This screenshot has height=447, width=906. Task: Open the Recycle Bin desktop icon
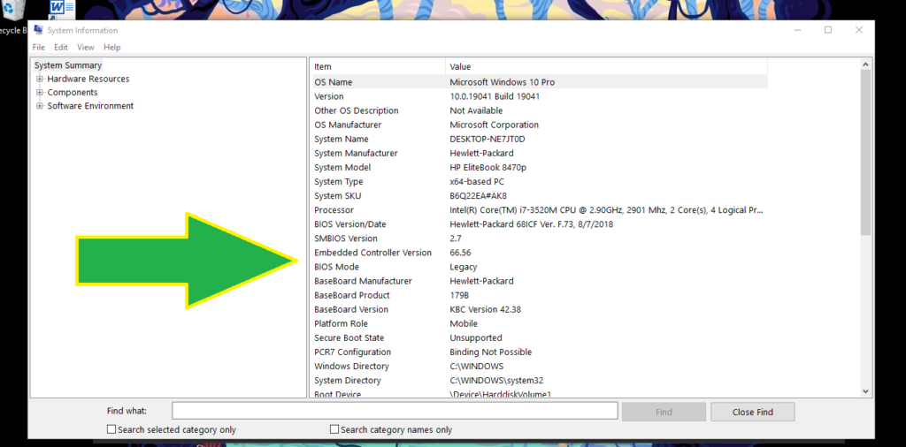pyautogui.click(x=12, y=16)
